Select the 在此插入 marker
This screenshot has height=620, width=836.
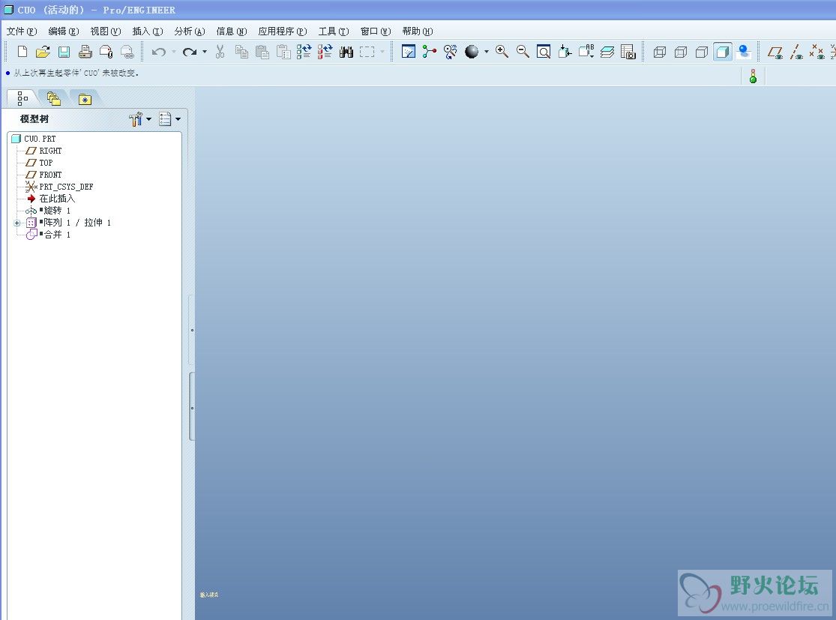click(x=51, y=199)
